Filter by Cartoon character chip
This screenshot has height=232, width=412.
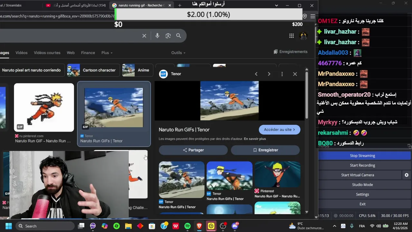click(x=93, y=70)
